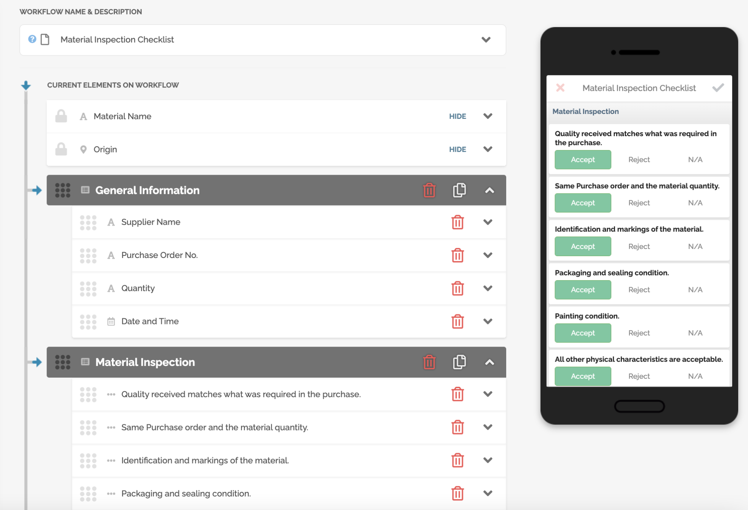Click the location pin icon beside Origin
Viewport: 748px width, 510px height.
point(83,149)
